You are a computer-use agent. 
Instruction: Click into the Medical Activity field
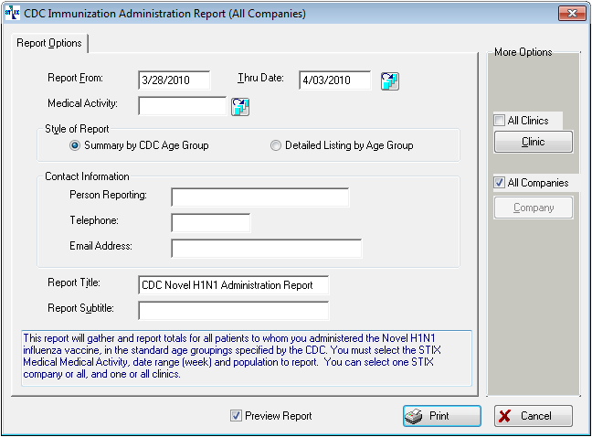coord(183,106)
